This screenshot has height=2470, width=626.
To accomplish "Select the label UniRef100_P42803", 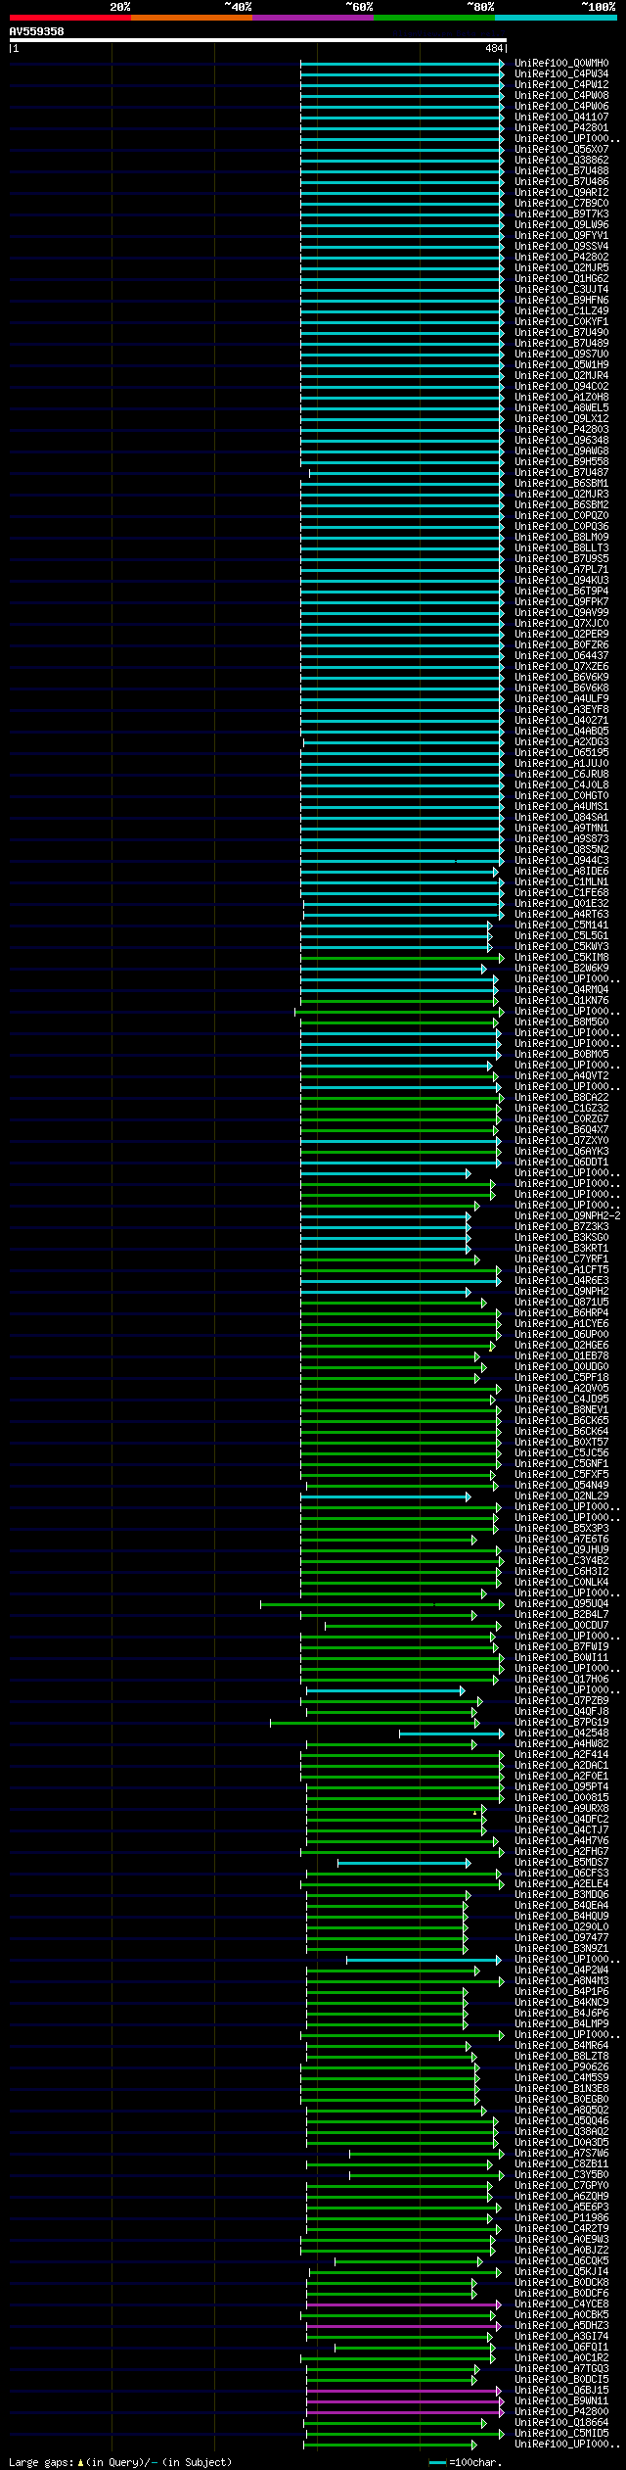I will [x=561, y=429].
